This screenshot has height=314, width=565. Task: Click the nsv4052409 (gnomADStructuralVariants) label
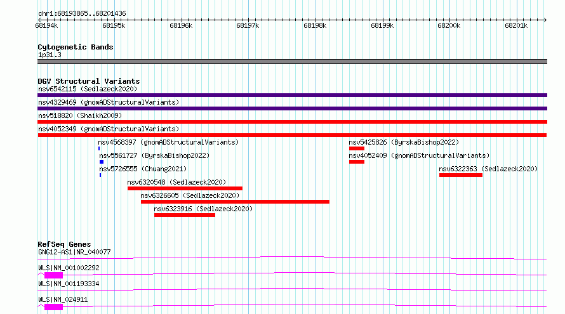click(x=419, y=155)
